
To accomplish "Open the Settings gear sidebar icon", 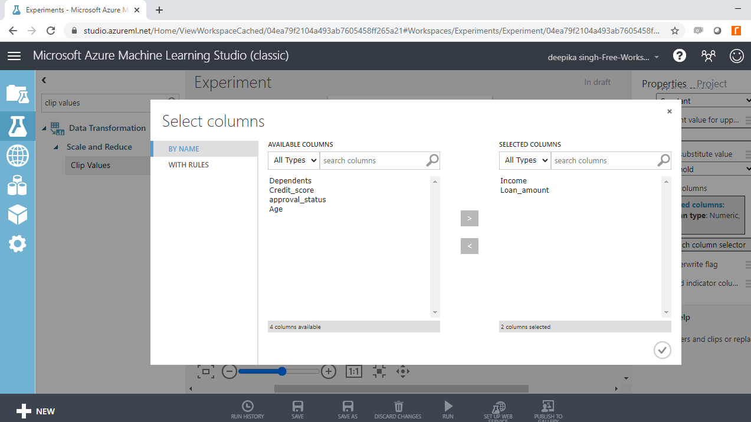I will click(17, 243).
